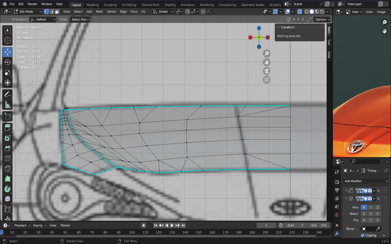This screenshot has width=391, height=244.
Task: Click the Mirror Object eyedropper icon
Action: [x=378, y=229]
